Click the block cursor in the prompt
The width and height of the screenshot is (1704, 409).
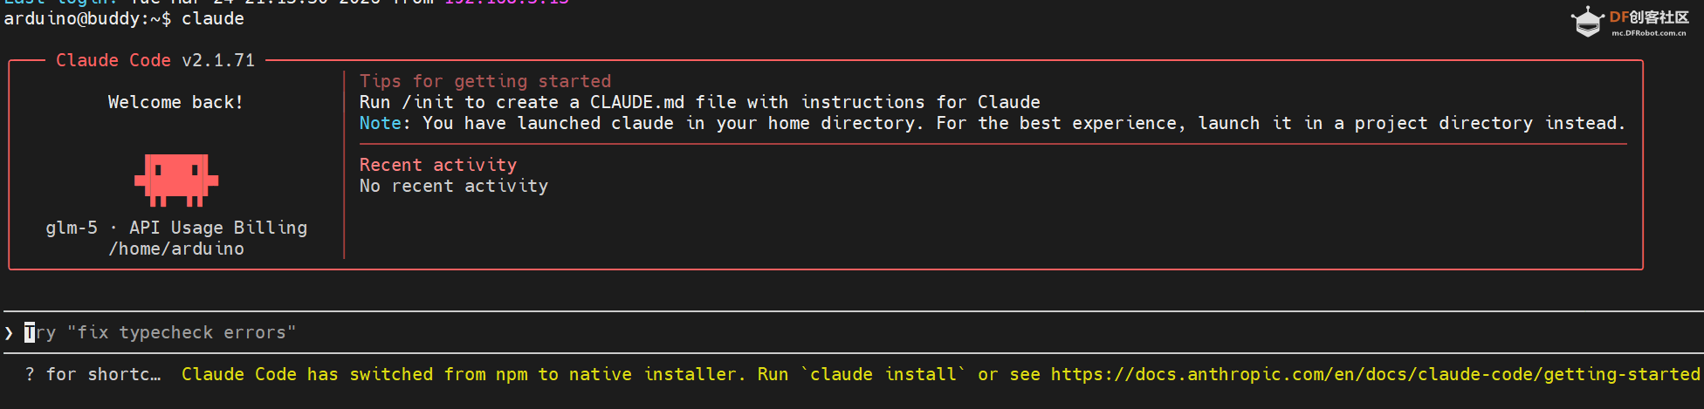pyautogui.click(x=30, y=332)
